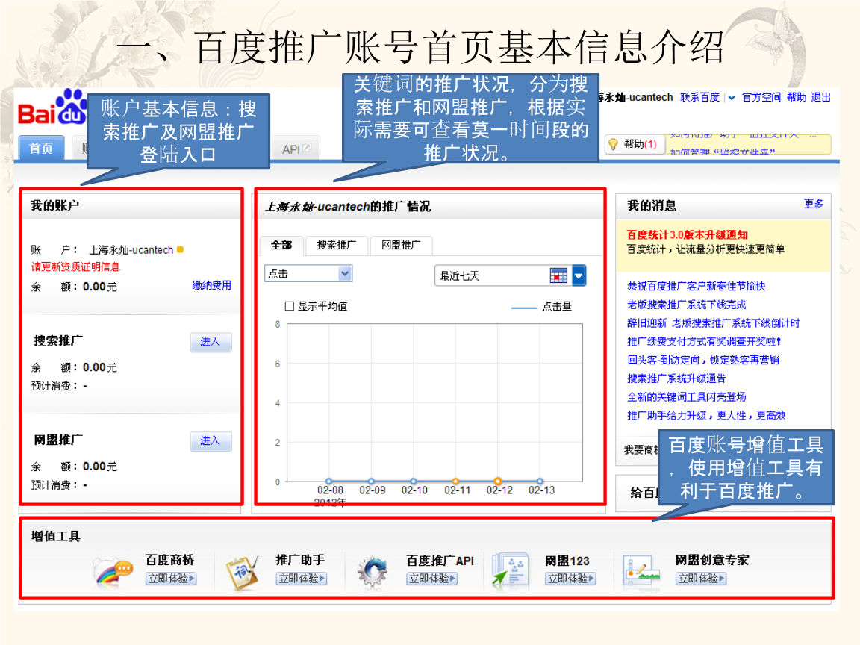Select the 全部 tab
Screen dimensions: 860x645
click(x=281, y=246)
